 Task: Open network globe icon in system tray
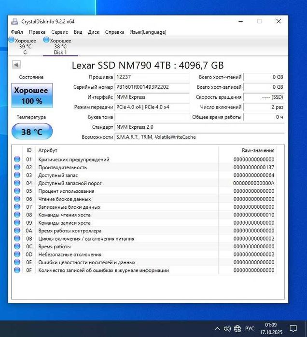(x=237, y=329)
